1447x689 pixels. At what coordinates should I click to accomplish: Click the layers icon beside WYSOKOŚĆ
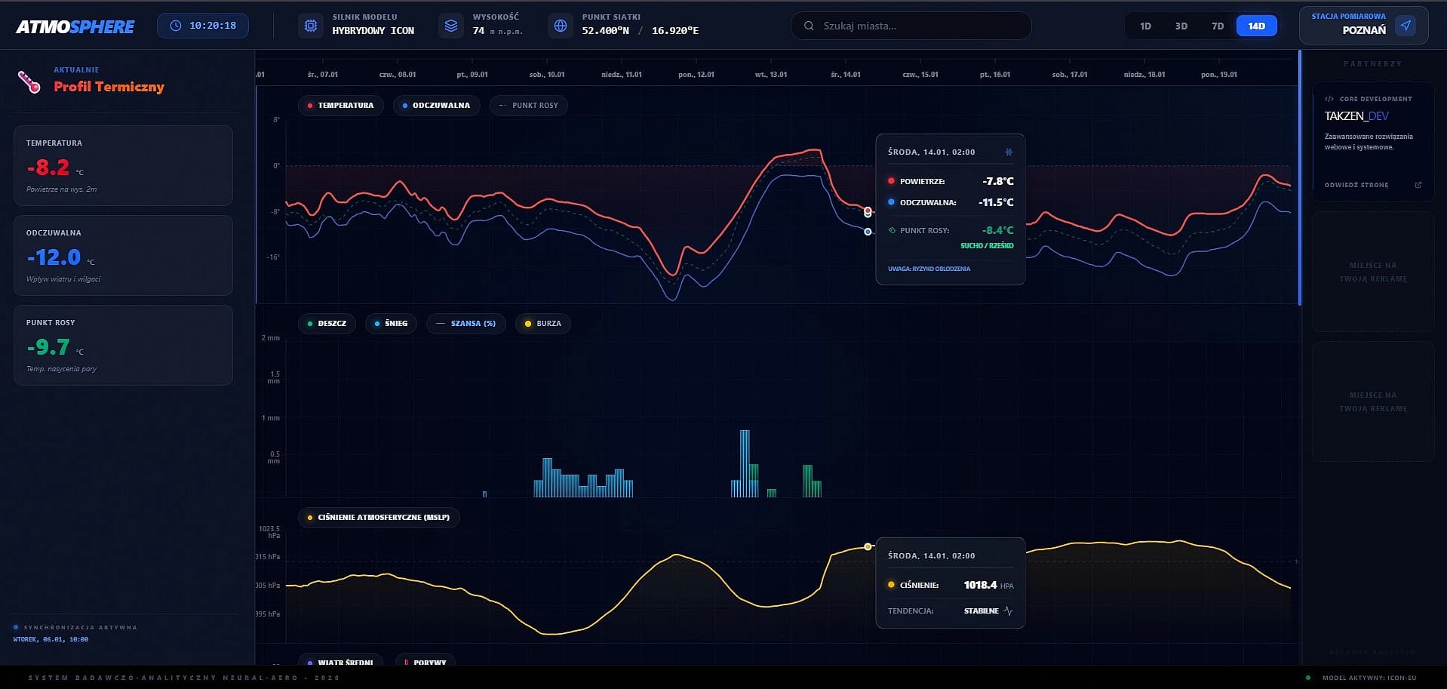450,25
